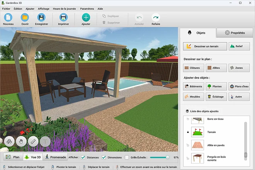Uncheck the Distances checkbox
The width and height of the screenshot is (255, 170).
[x=83, y=157]
